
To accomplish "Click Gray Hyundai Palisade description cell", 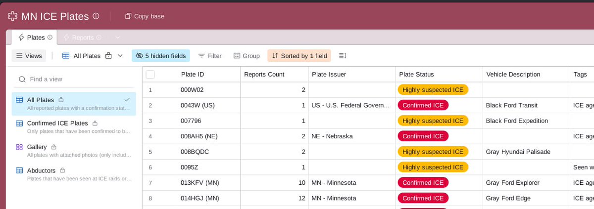I will 526,152.
